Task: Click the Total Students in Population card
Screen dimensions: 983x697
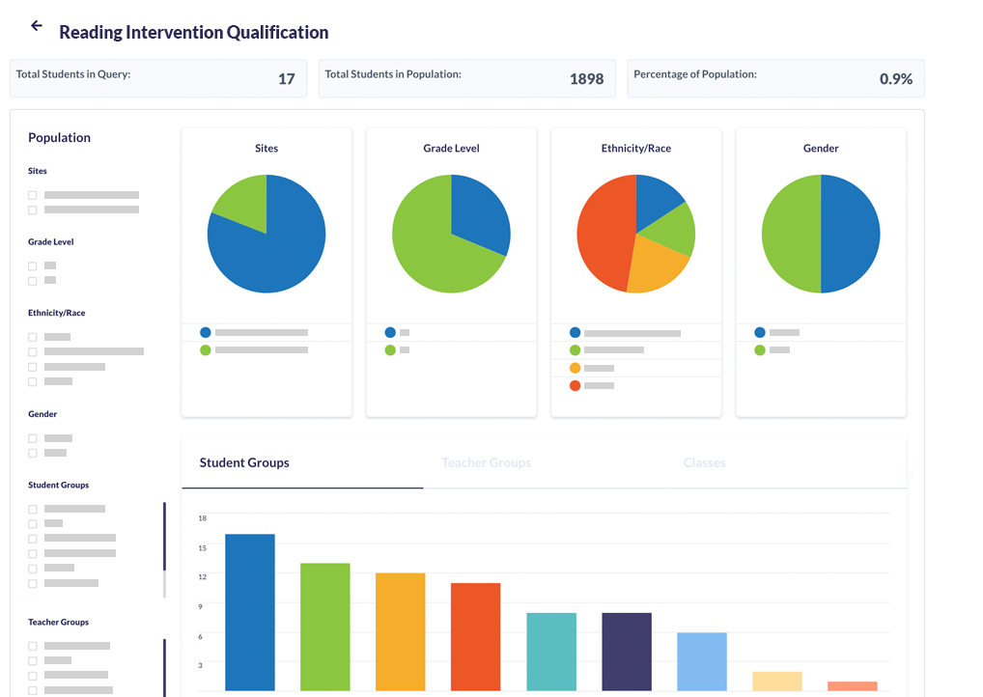Action: pyautogui.click(x=467, y=78)
